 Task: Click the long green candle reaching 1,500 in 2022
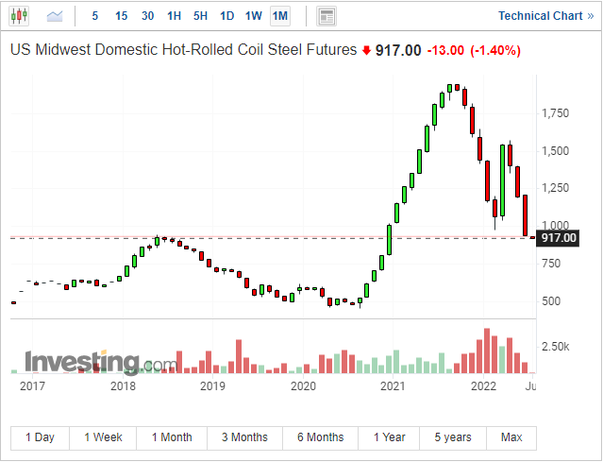coord(502,180)
